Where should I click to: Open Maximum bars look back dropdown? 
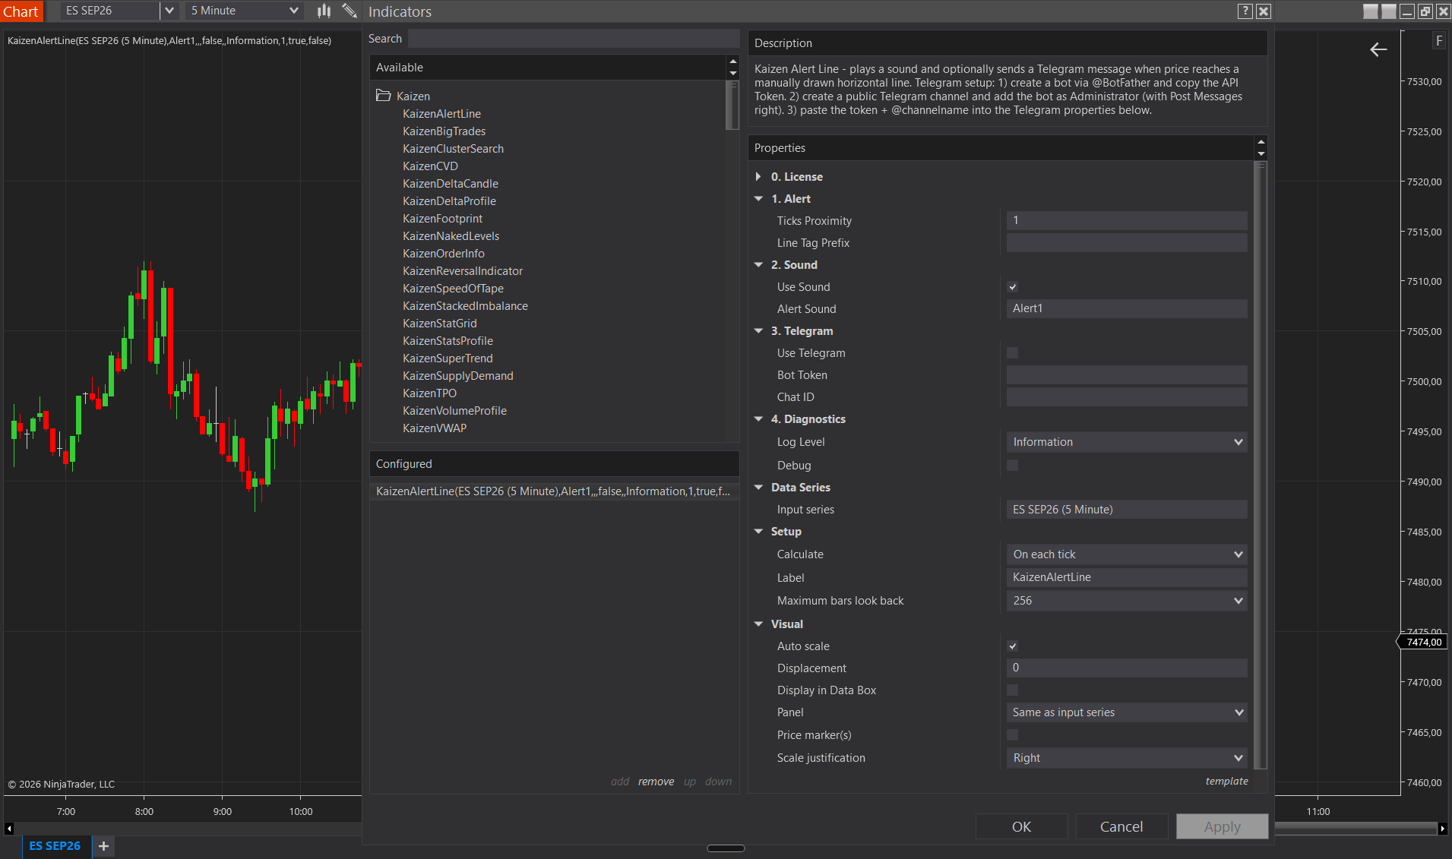point(1127,601)
